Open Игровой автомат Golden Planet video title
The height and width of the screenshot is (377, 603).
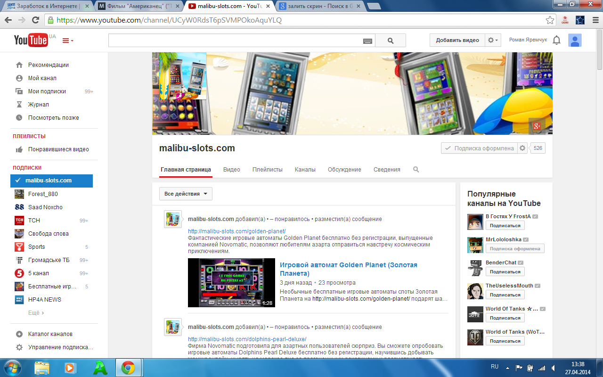[x=349, y=269]
